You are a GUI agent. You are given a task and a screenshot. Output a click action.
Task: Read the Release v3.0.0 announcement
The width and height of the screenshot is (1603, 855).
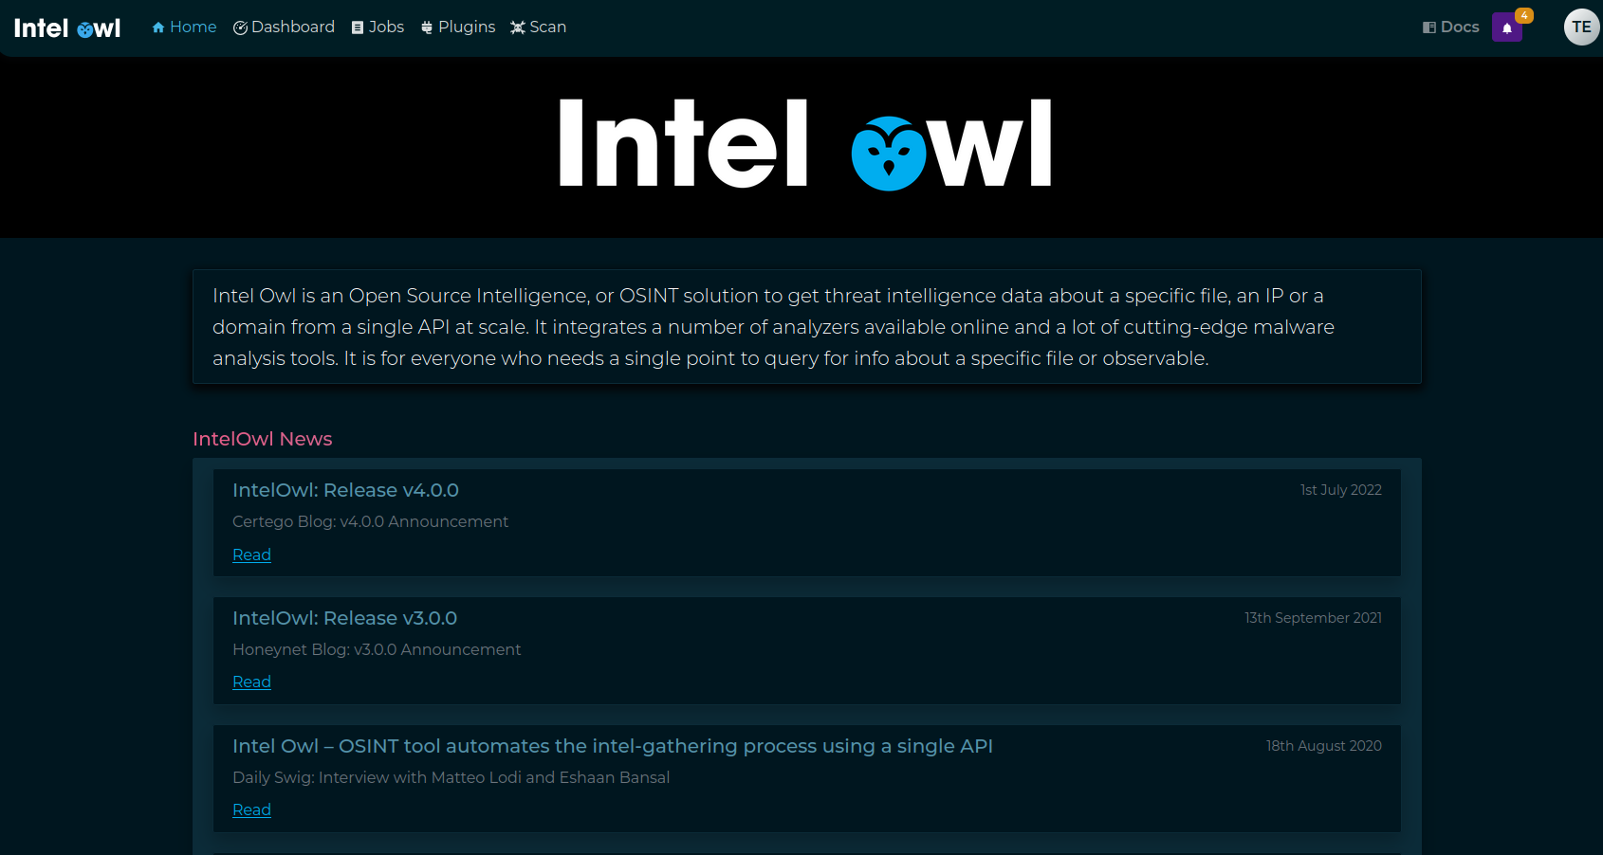coord(251,682)
